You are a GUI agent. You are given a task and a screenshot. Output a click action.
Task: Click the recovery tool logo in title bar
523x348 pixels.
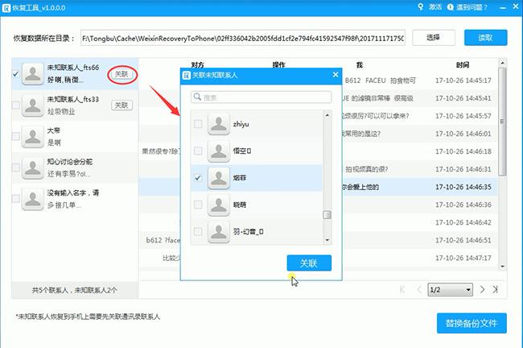(6, 8)
